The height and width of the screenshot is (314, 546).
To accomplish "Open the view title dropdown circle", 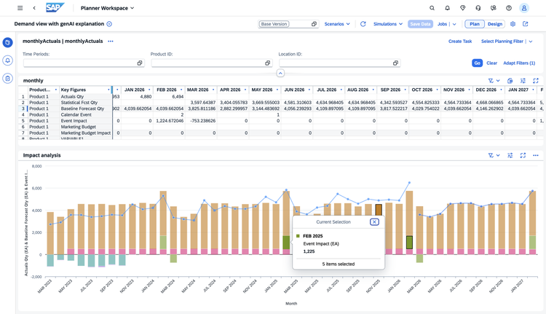I will (109, 24).
